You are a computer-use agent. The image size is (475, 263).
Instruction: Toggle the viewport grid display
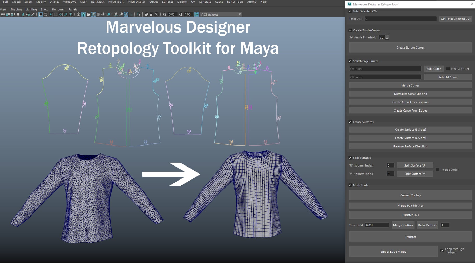[x=41, y=14]
